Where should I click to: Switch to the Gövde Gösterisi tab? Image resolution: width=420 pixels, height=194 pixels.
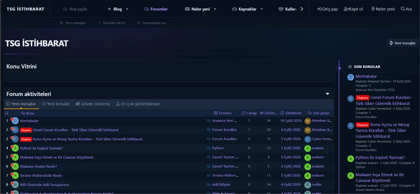point(93,104)
